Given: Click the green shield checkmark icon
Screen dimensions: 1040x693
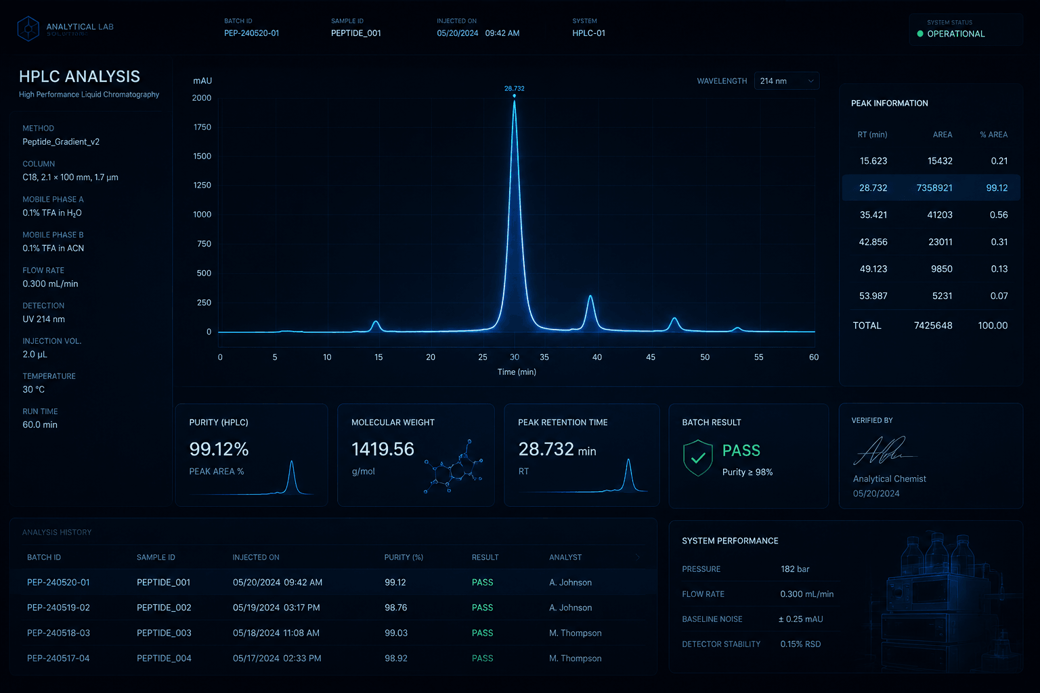Looking at the screenshot, I should [698, 458].
